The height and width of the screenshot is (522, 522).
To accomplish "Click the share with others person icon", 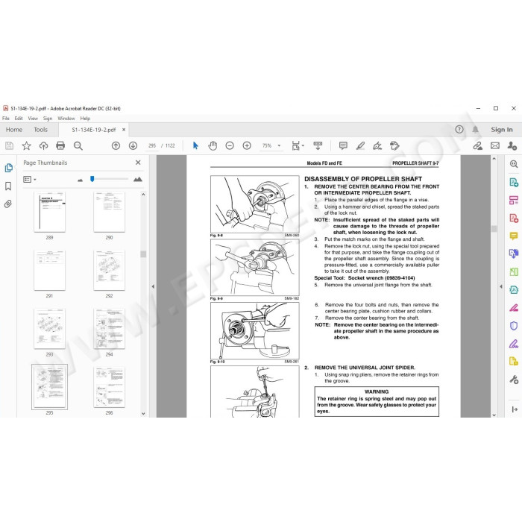I will point(512,146).
